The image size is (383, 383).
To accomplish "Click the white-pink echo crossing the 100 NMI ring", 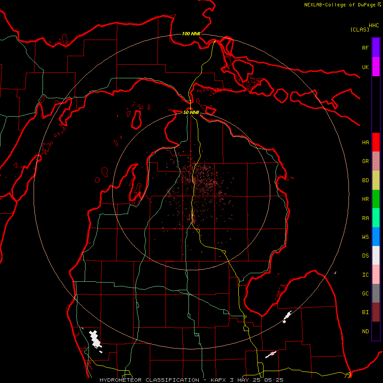I will 287,317.
